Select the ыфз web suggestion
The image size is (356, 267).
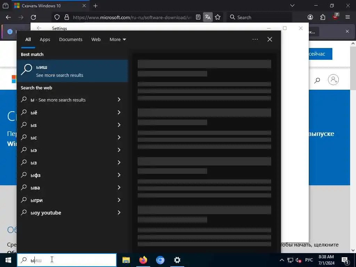point(72,175)
